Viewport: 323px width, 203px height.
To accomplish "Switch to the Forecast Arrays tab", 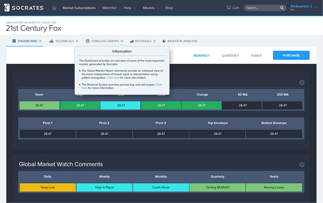I will click(105, 41).
